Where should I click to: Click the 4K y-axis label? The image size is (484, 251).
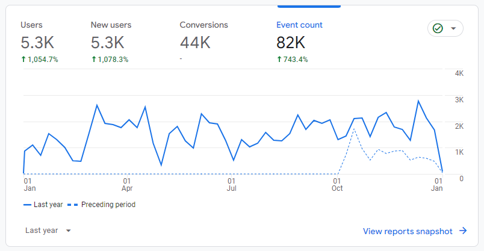click(x=459, y=73)
